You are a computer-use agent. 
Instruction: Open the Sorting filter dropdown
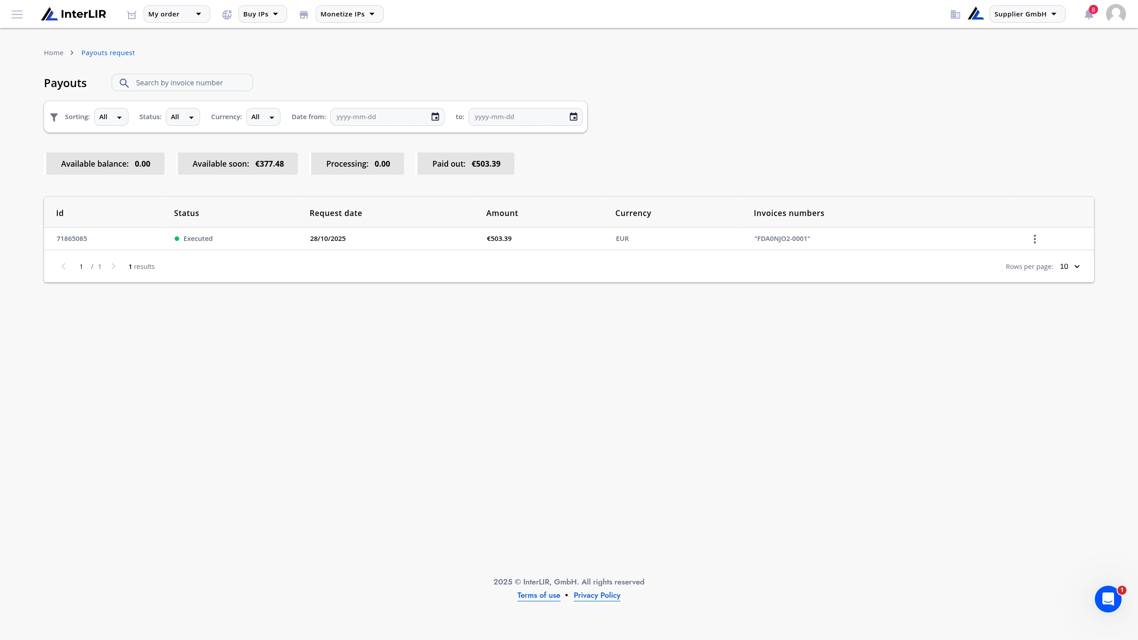click(x=111, y=117)
